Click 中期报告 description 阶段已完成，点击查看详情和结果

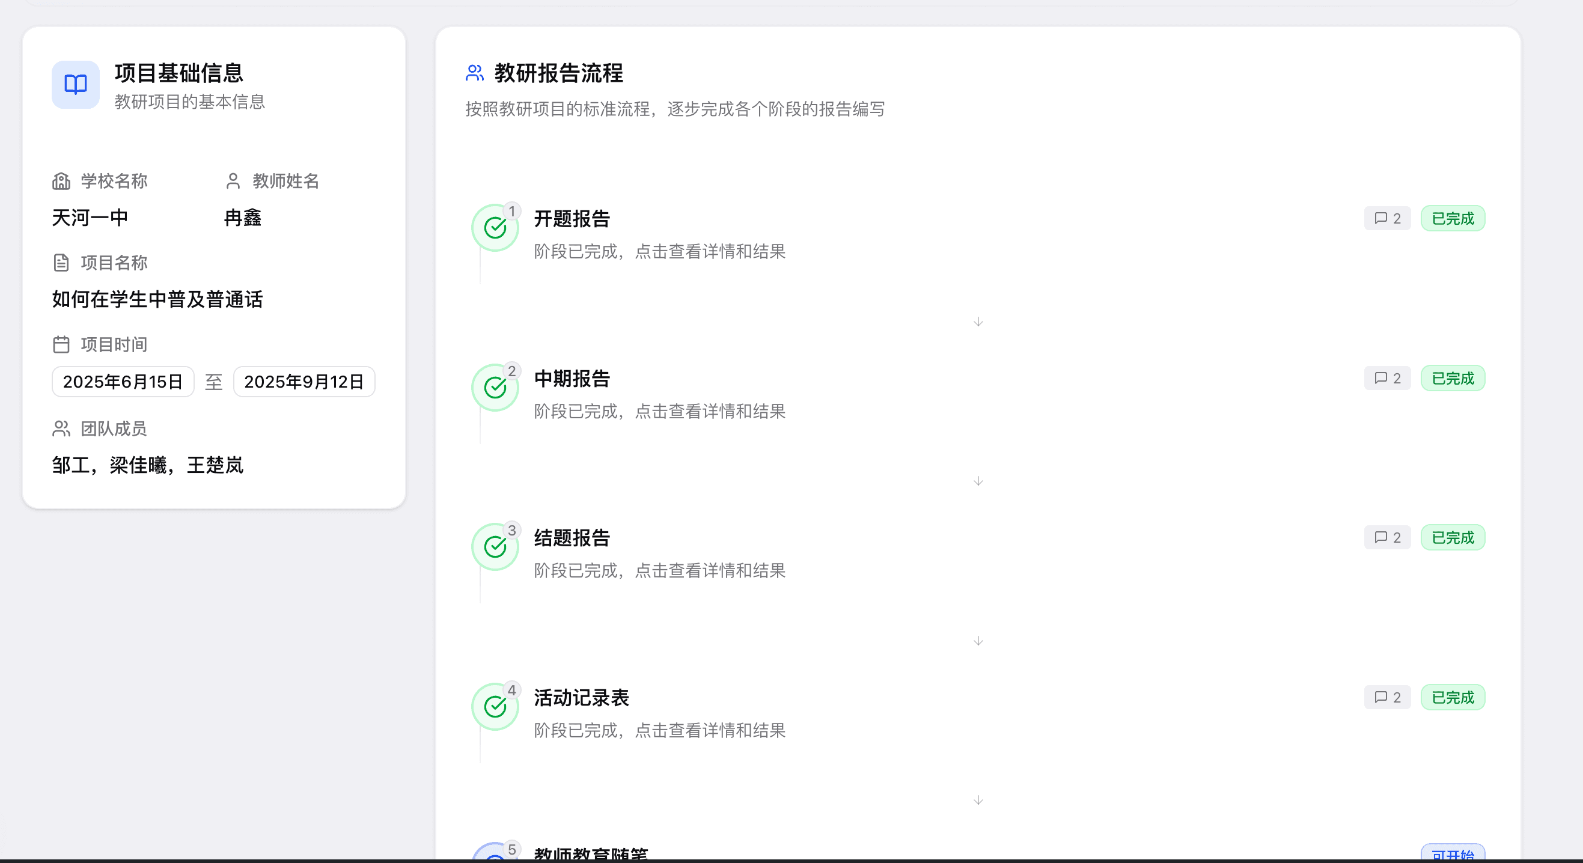click(659, 411)
